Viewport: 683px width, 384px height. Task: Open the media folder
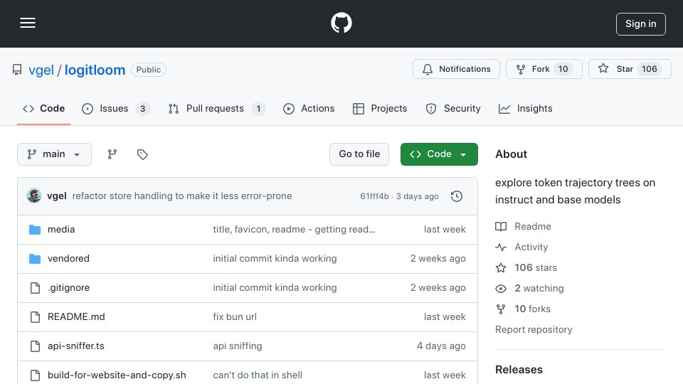[61, 230]
